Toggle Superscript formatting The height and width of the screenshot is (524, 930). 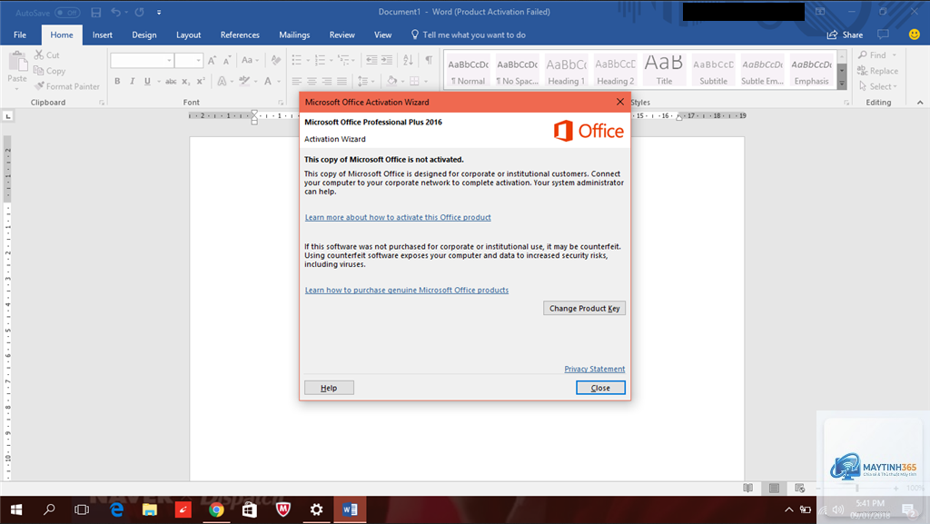201,81
